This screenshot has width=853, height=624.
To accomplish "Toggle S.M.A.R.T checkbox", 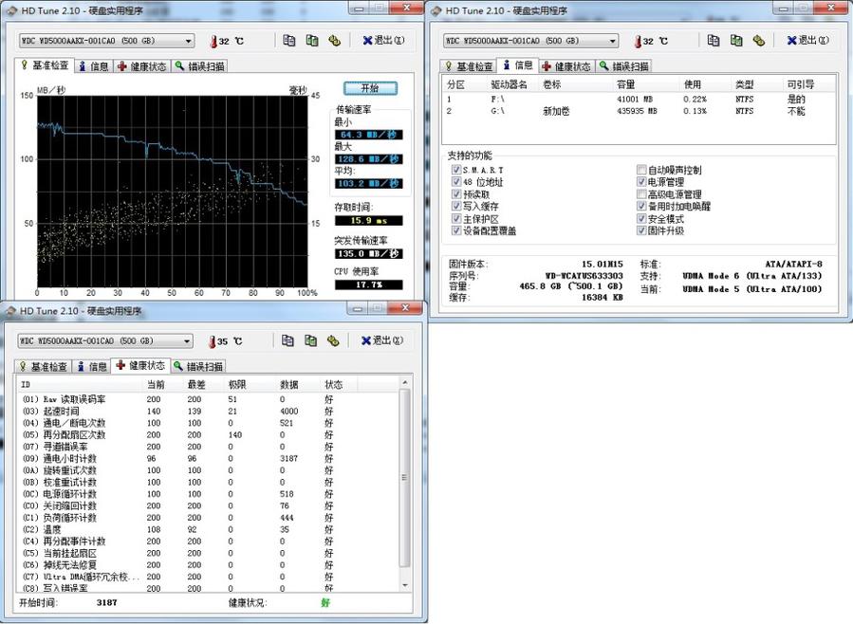I will 456,170.
